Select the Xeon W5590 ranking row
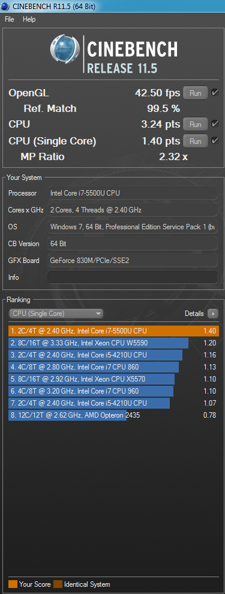 [x=113, y=343]
